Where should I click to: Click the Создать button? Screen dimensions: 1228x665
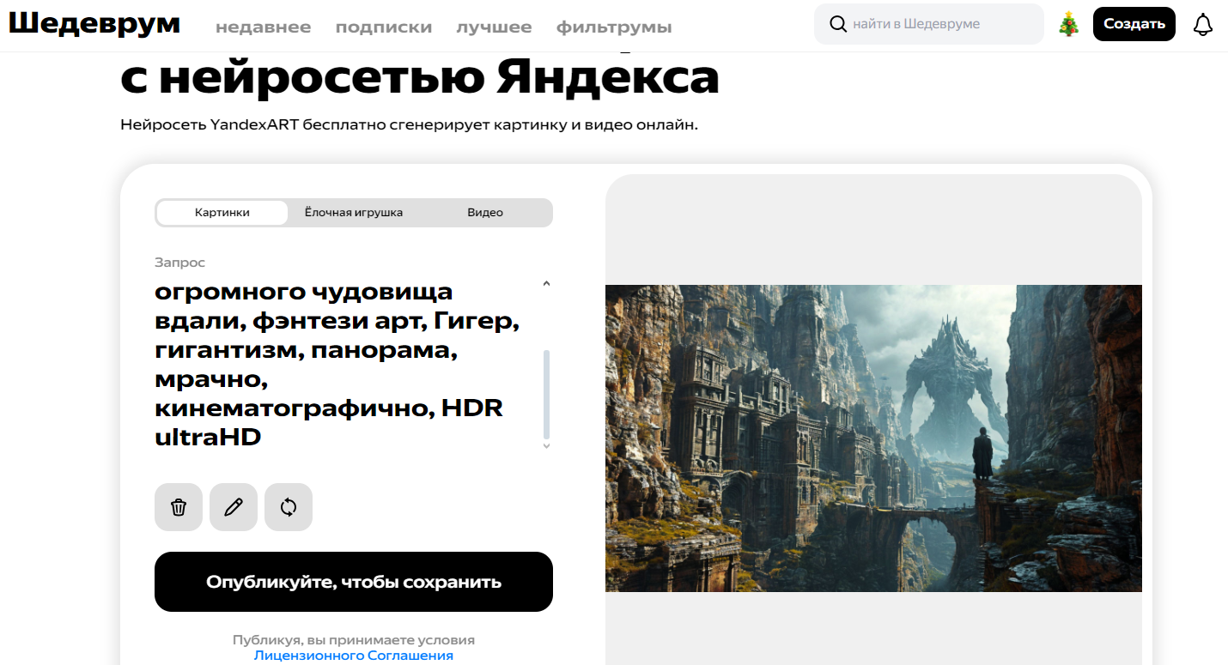[1134, 24]
